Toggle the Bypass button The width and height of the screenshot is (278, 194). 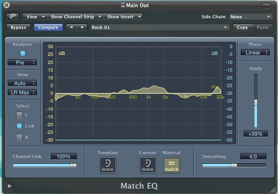point(18,27)
